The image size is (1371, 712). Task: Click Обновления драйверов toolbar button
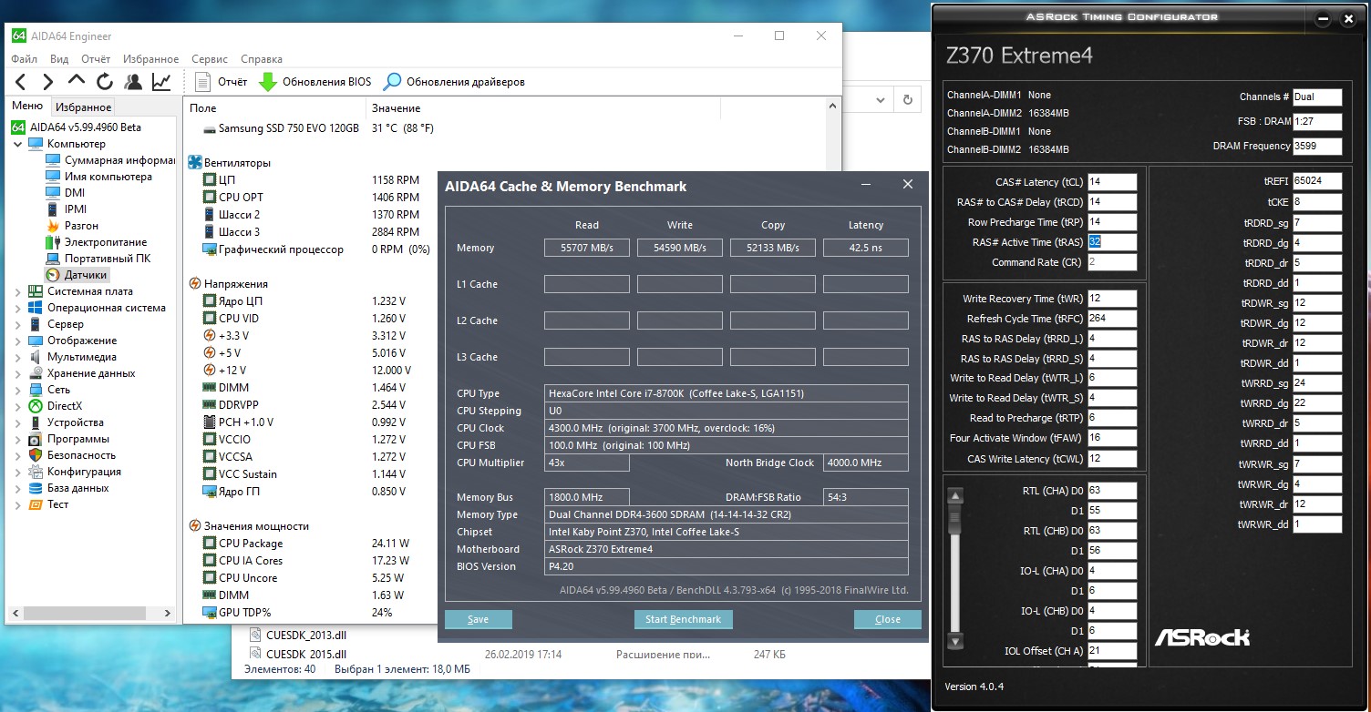[x=454, y=82]
